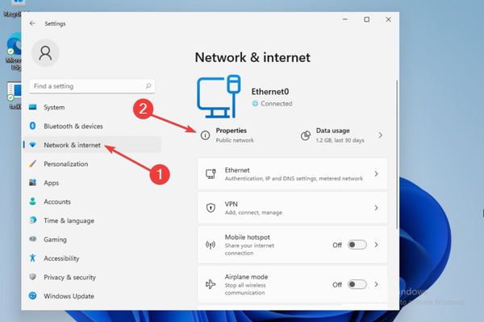Click the Data usage pie chart icon
Image resolution: width=484 pixels, height=322 pixels.
(306, 134)
